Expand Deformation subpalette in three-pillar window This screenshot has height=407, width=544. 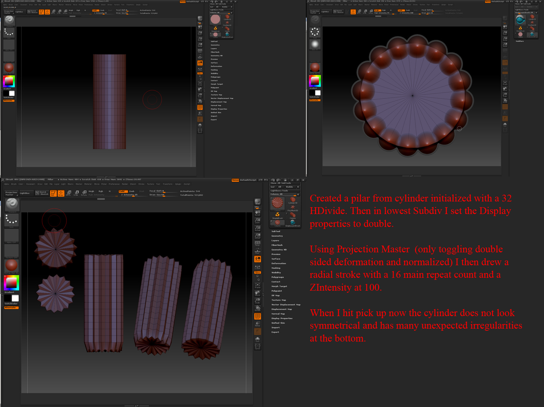click(279, 264)
